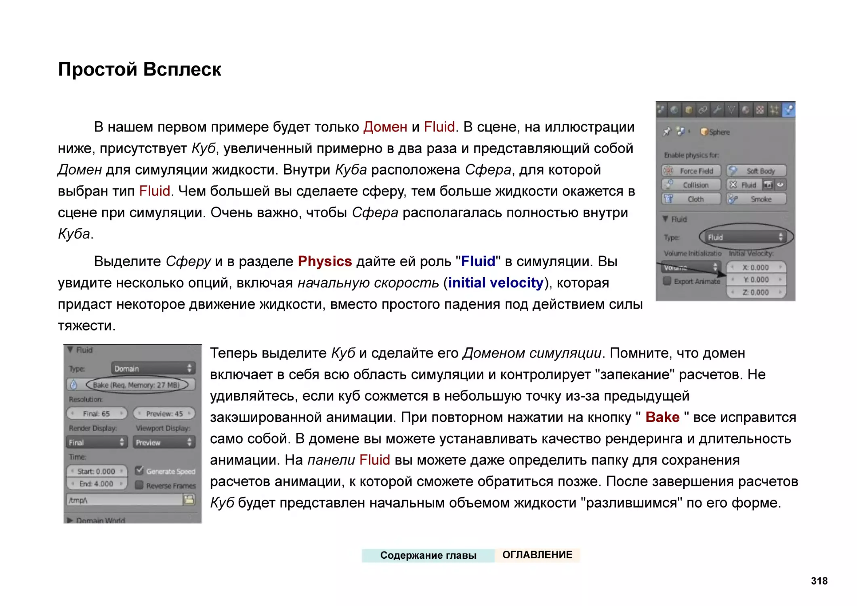This screenshot has height=606, width=857.
Task: Click the Final: 65 resolution field
Action: (97, 414)
